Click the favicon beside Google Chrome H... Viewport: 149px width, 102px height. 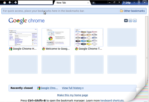[11, 49]
